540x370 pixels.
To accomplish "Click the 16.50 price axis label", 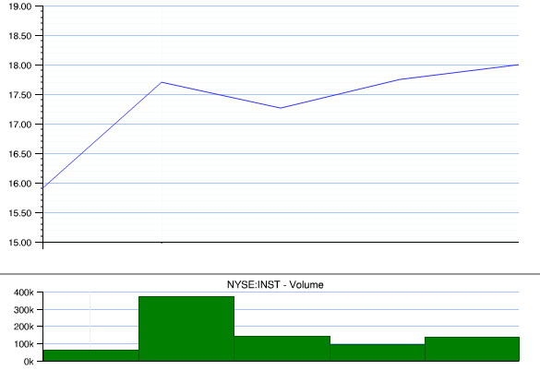I will tap(20, 154).
